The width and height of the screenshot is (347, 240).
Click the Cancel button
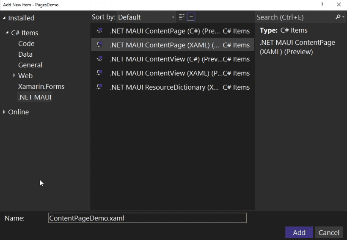[x=329, y=232]
